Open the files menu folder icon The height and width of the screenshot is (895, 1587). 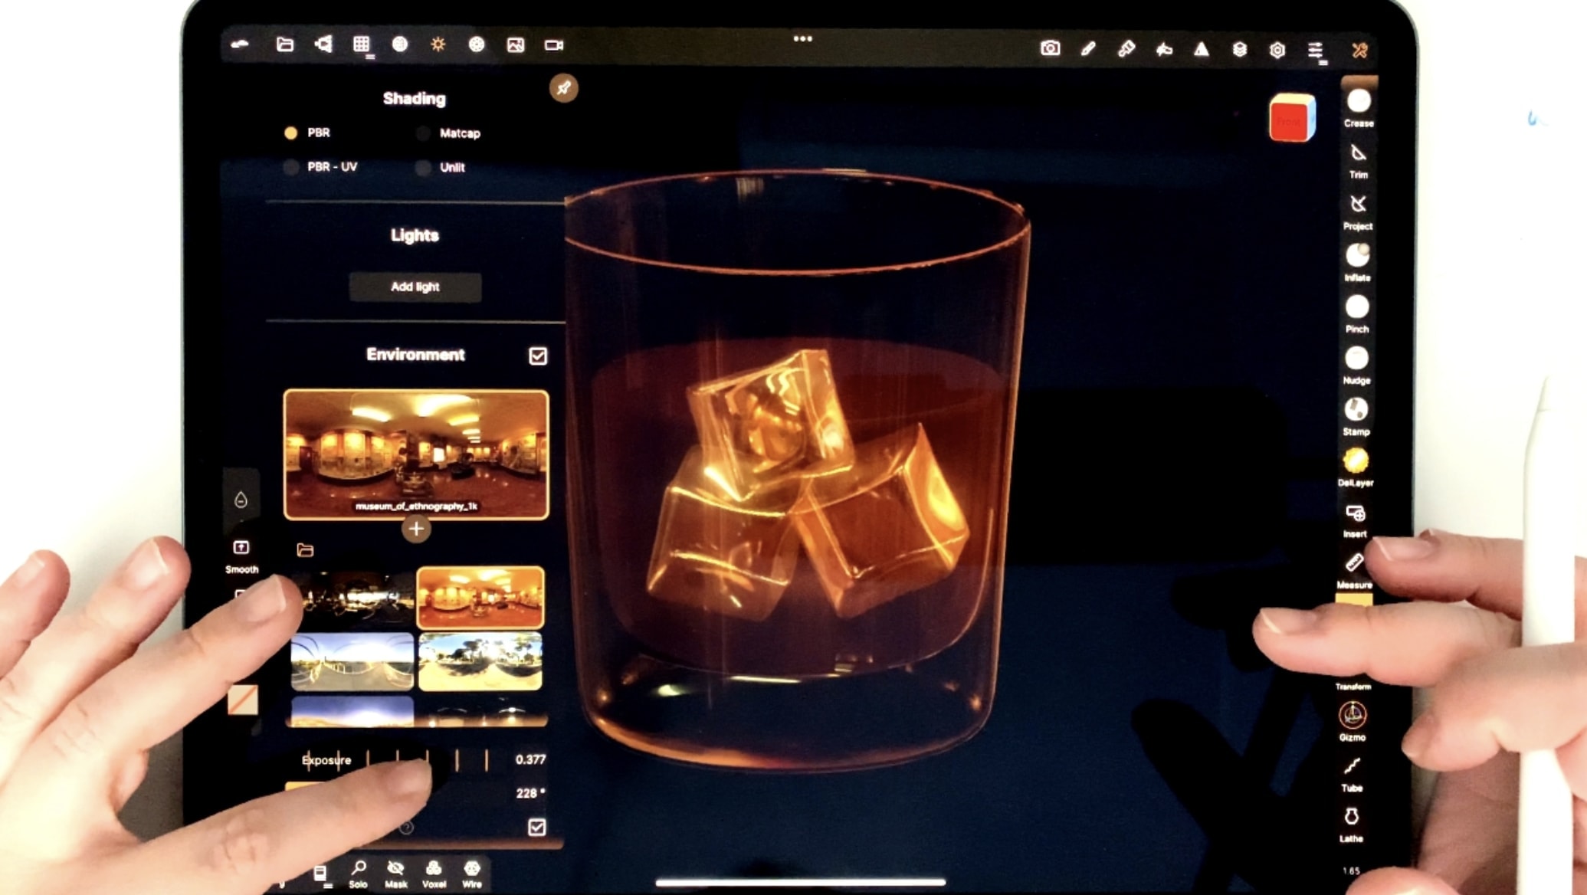[x=285, y=44]
